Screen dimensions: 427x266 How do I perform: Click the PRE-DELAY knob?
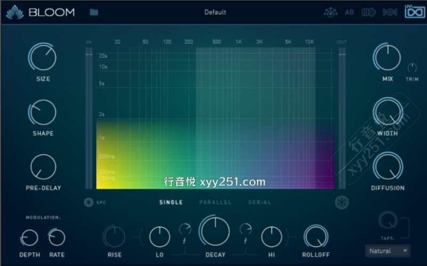[43, 167]
